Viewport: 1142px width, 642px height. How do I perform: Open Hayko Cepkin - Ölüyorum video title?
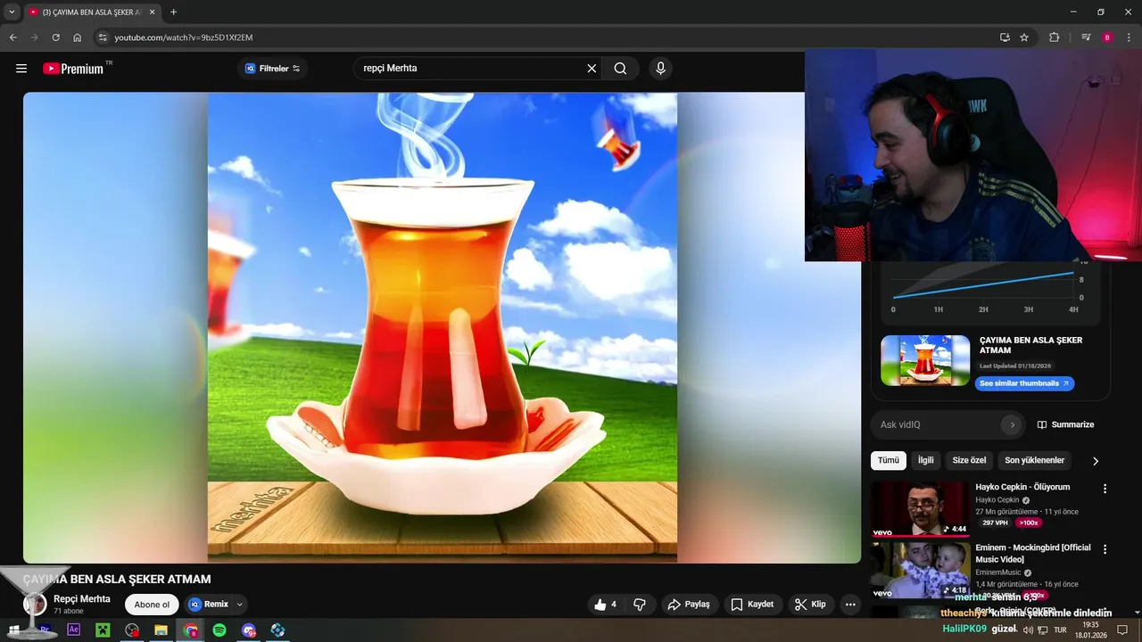[x=1022, y=487]
